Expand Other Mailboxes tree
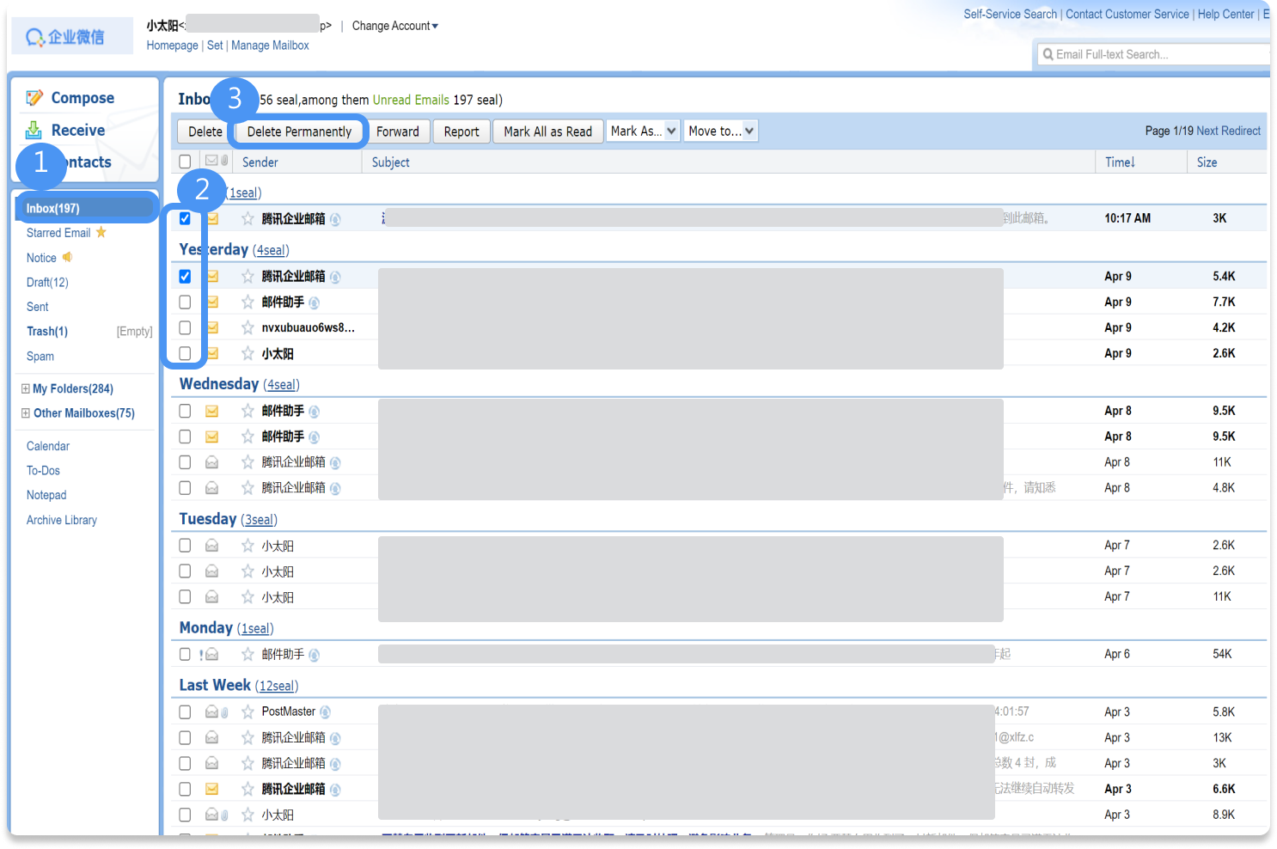This screenshot has height=849, width=1277. pos(26,413)
